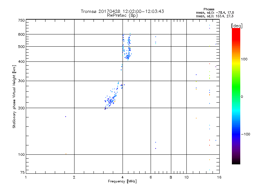Screen dimensions: 258x193
Task: Click the orange point at 100 km line
Action: pos(66,154)
